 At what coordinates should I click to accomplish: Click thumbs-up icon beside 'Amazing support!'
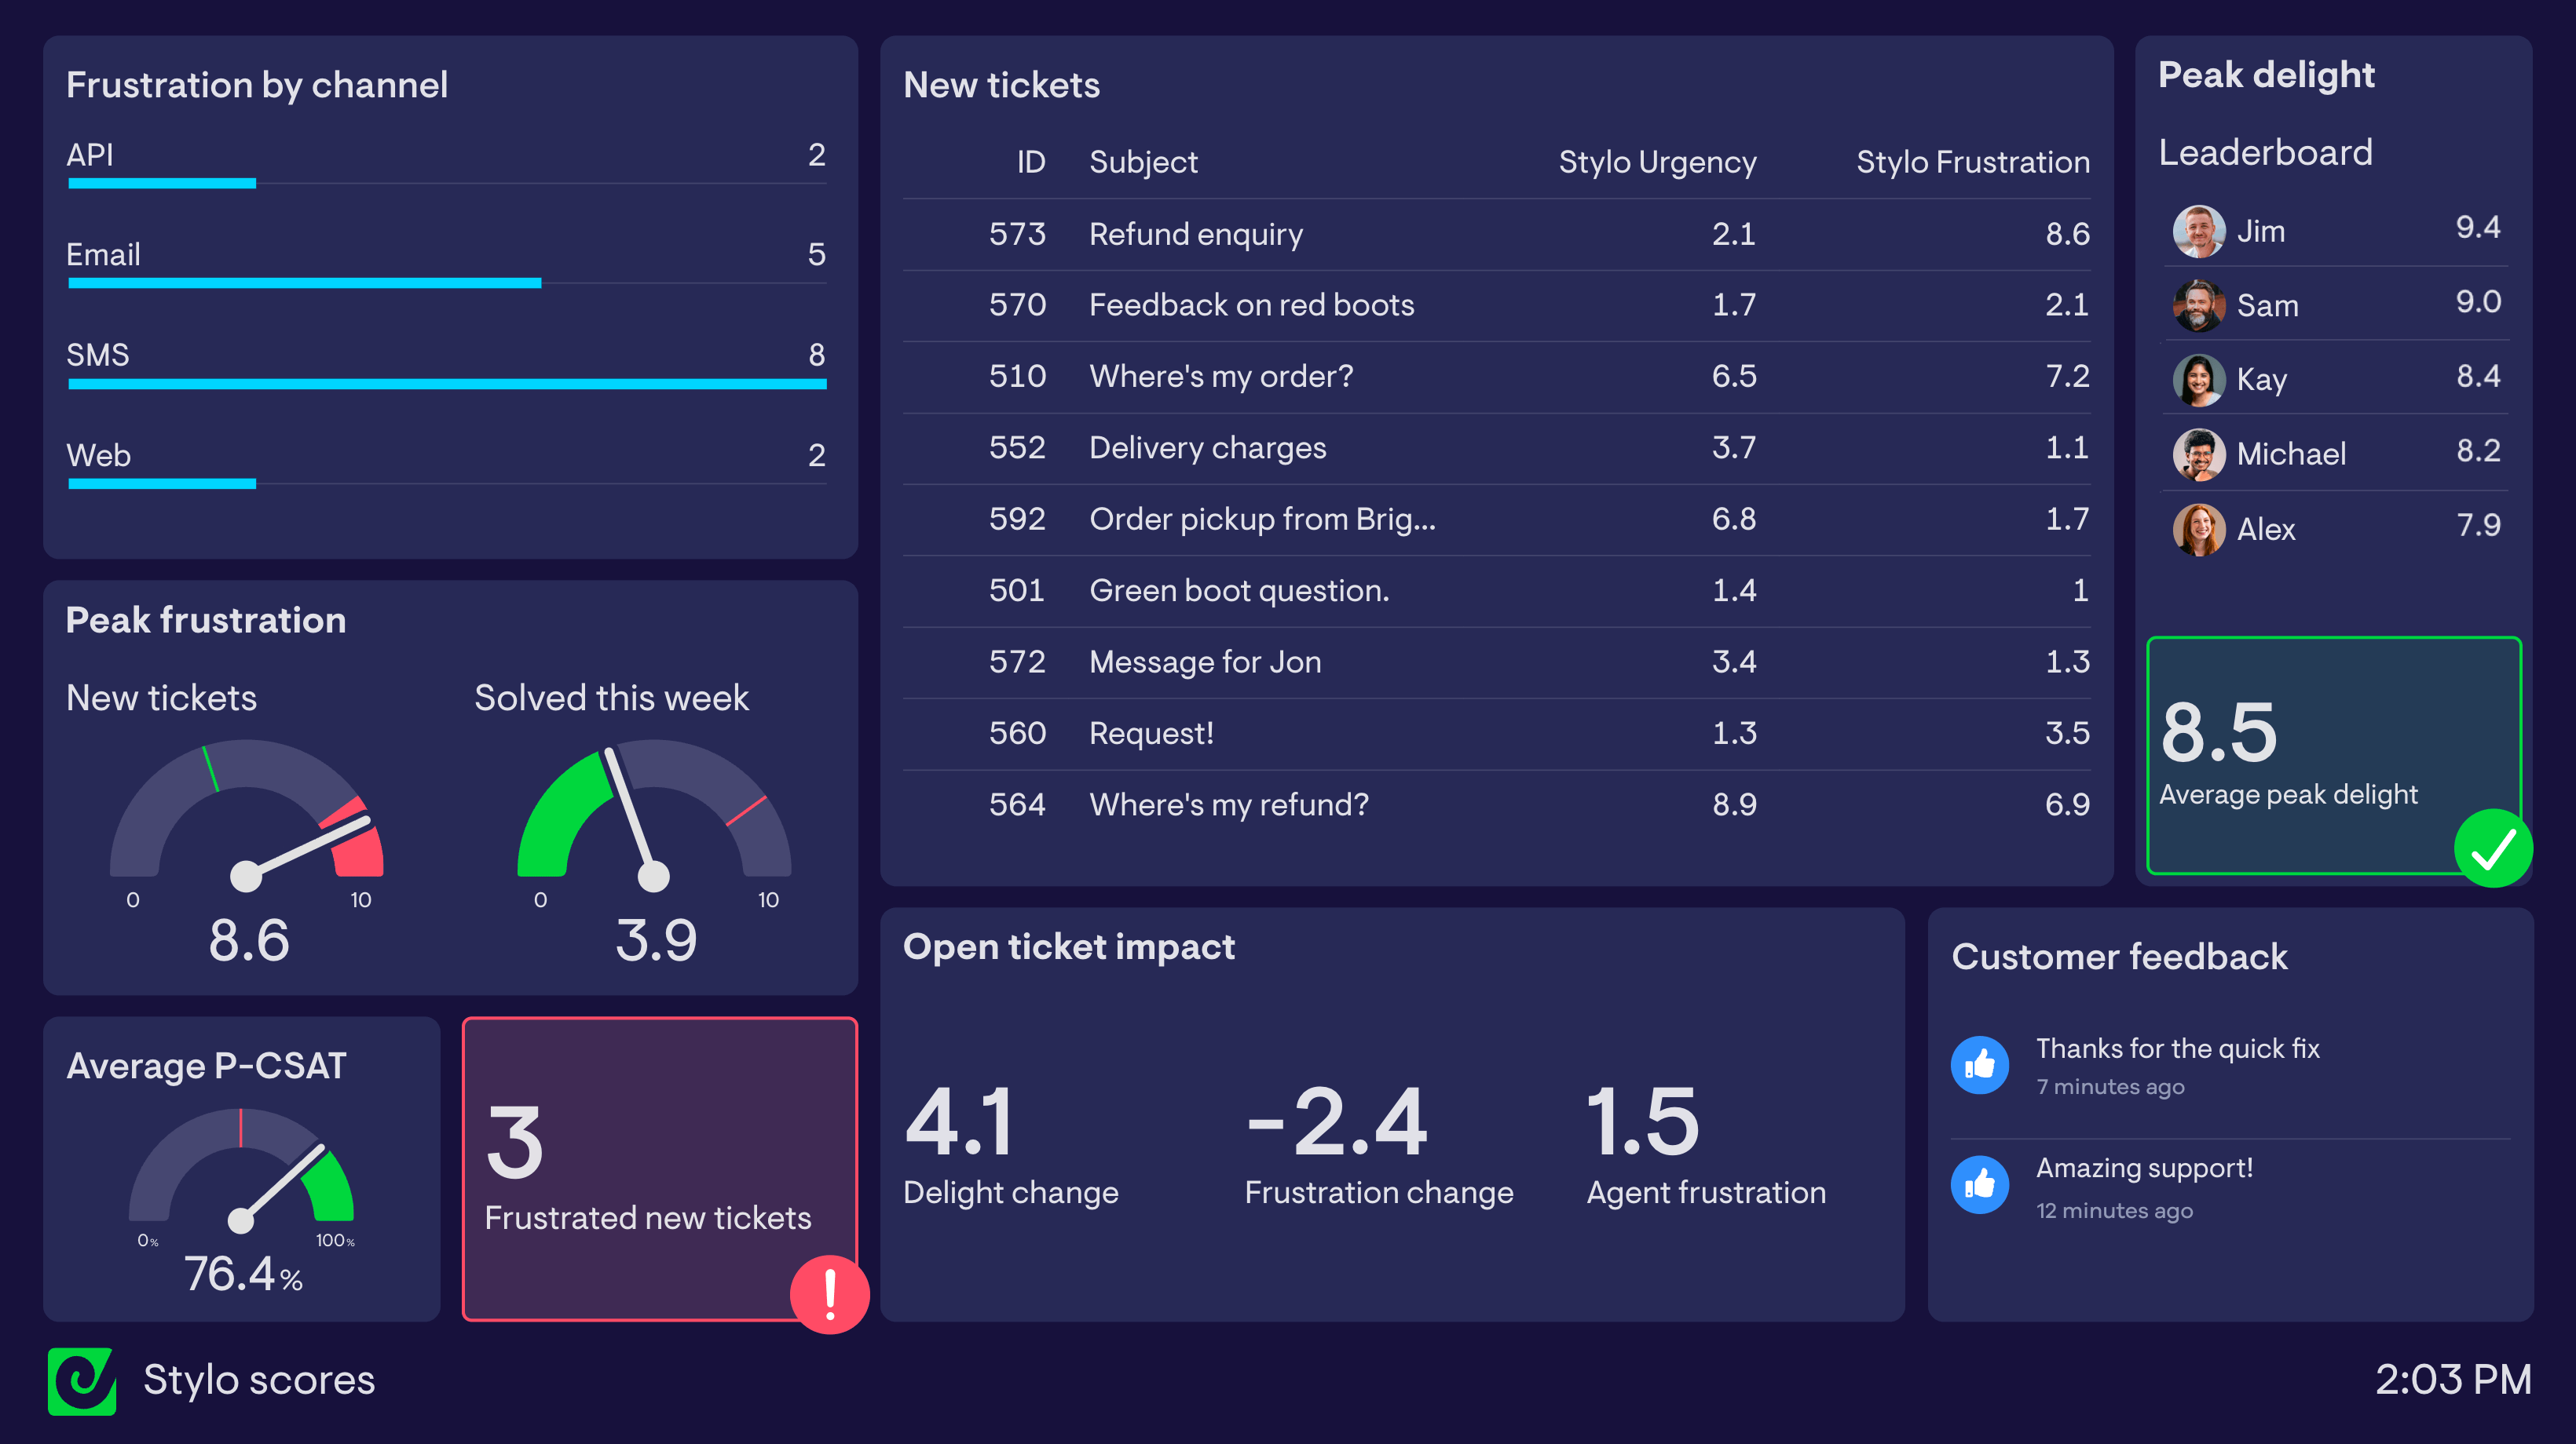coord(1979,1185)
